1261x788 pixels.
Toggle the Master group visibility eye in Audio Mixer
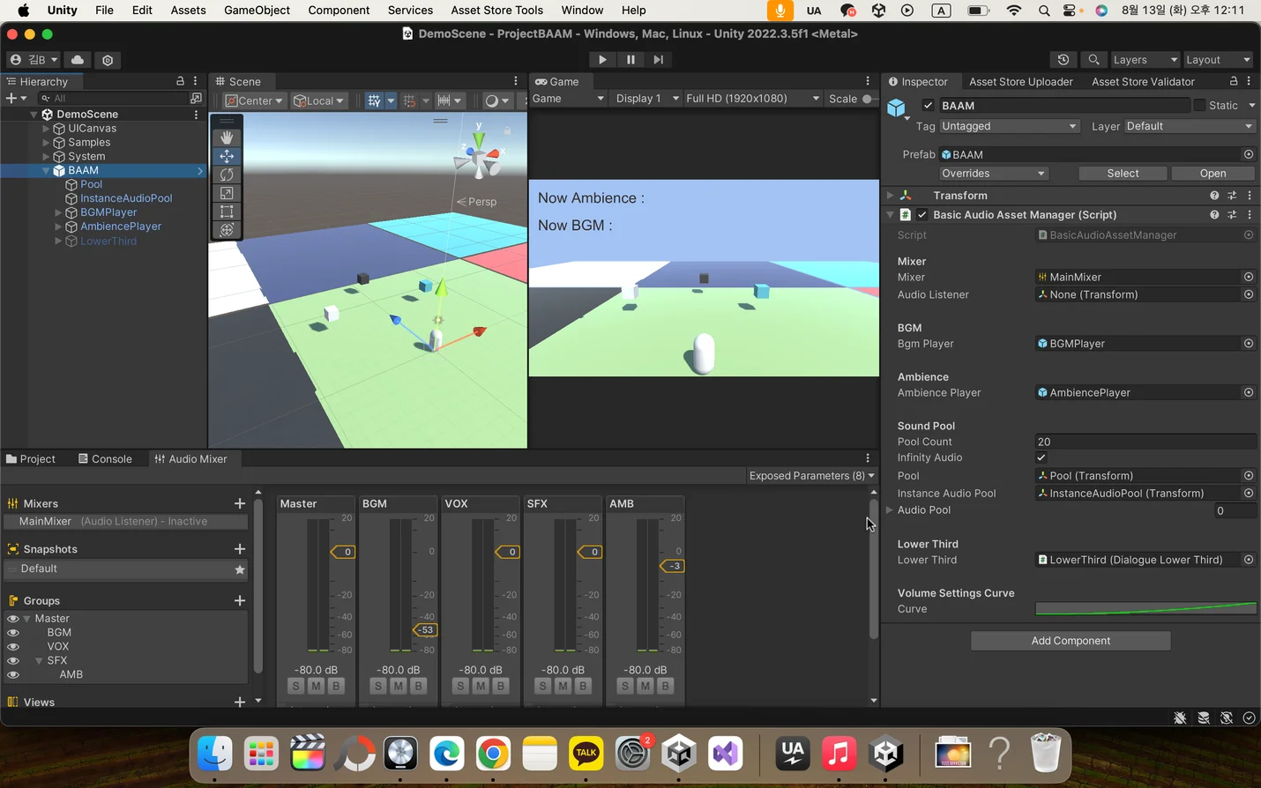point(12,618)
